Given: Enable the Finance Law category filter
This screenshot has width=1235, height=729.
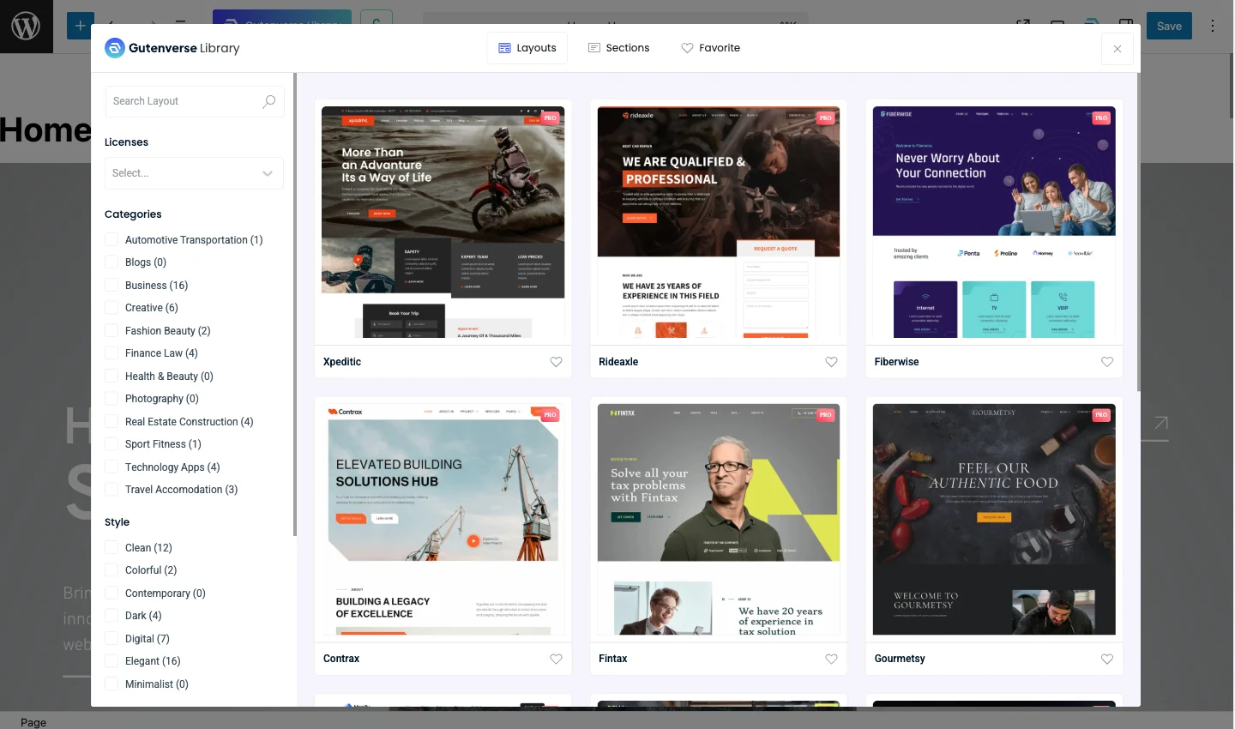Looking at the screenshot, I should [x=111, y=352].
